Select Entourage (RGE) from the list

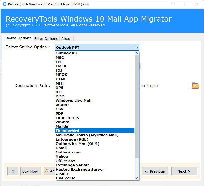[x=95, y=139]
